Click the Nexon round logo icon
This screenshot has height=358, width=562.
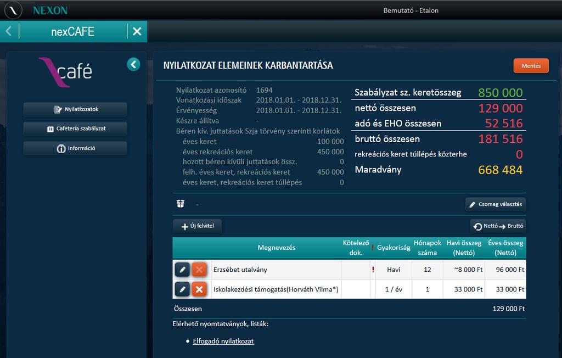(x=13, y=10)
